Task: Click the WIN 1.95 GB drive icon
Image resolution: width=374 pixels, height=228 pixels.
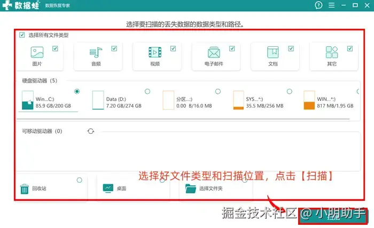Action: click(309, 100)
